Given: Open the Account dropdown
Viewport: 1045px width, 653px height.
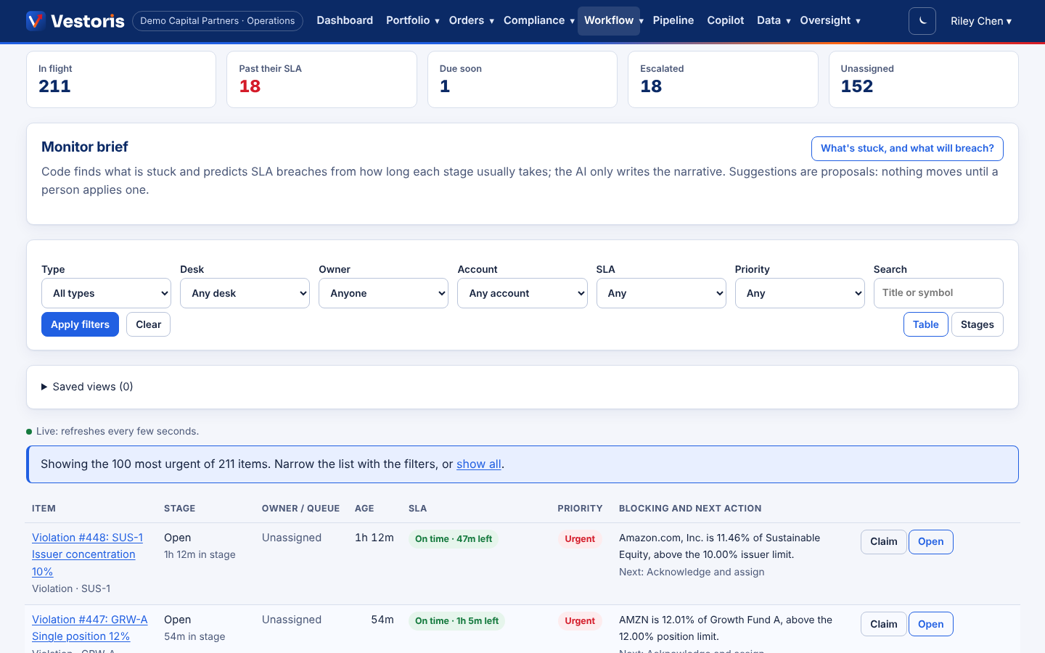Looking at the screenshot, I should point(522,293).
